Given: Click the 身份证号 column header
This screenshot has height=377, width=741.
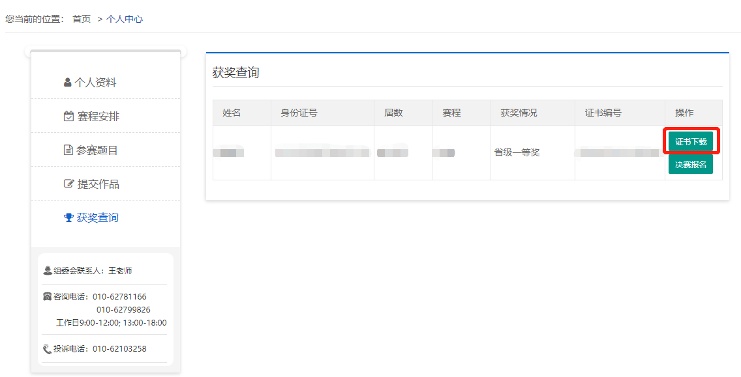Looking at the screenshot, I should pos(299,113).
